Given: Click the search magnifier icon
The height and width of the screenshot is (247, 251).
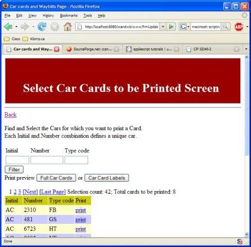Looking at the screenshot, I should pos(225,27).
